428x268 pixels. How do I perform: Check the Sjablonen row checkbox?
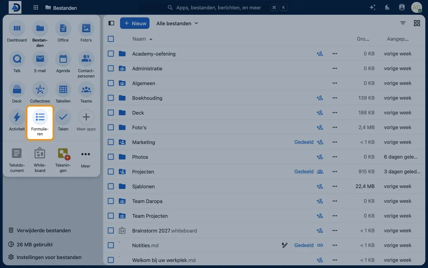(x=111, y=186)
